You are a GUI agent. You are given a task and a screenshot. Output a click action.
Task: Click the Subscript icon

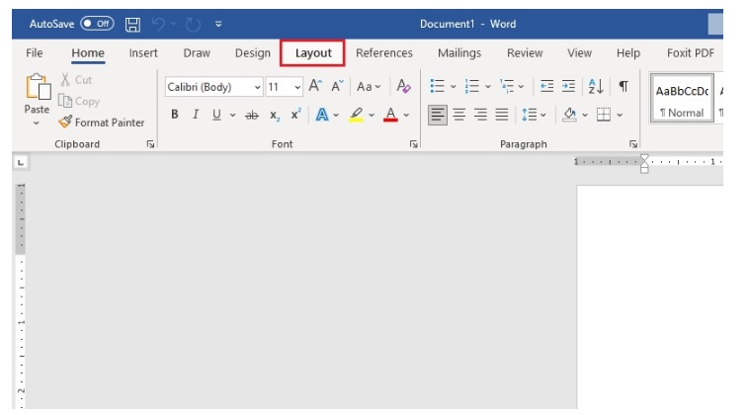pyautogui.click(x=275, y=115)
